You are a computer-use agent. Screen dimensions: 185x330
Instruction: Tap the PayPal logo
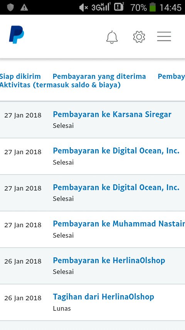[16, 34]
